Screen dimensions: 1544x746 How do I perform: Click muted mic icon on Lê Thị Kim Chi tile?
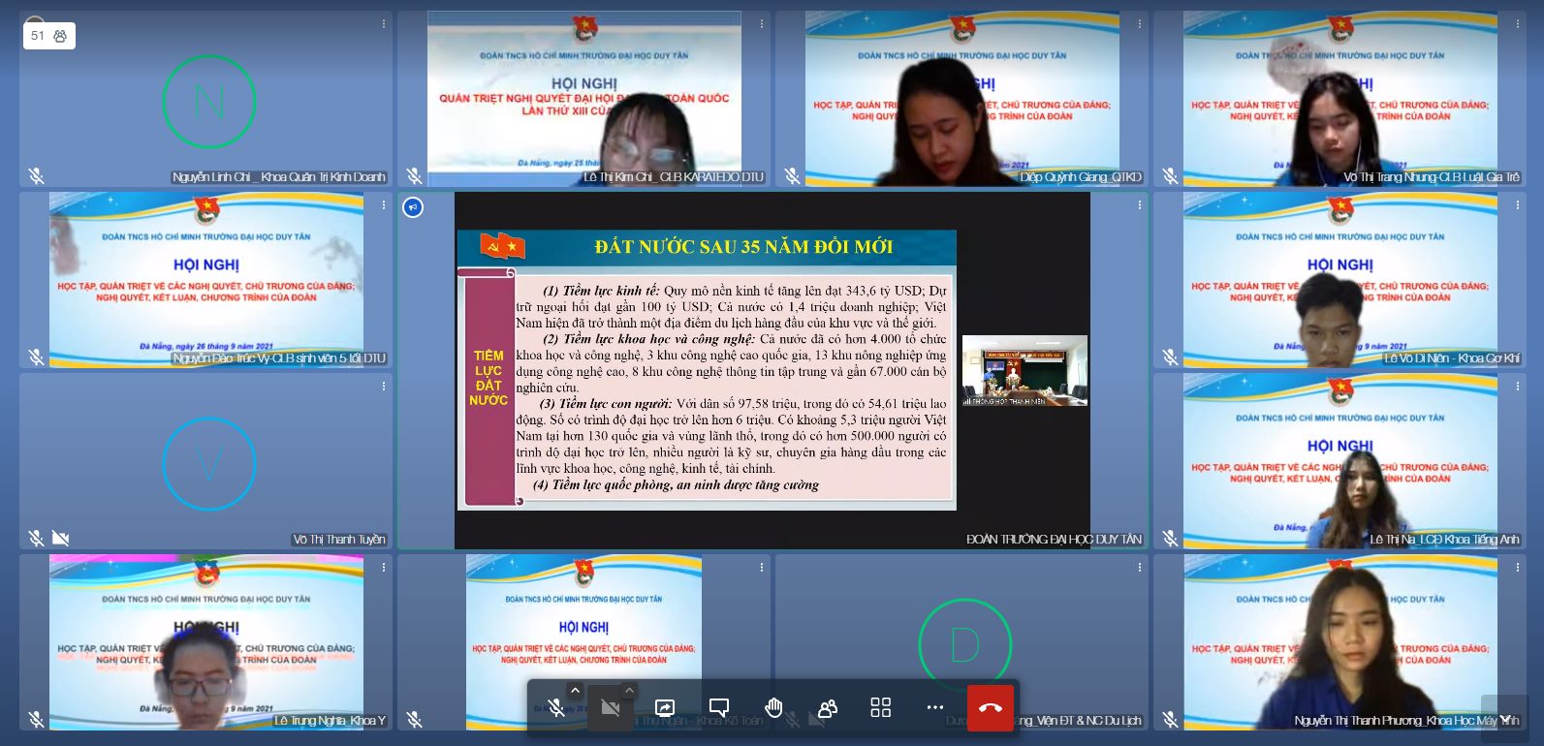pos(414,175)
